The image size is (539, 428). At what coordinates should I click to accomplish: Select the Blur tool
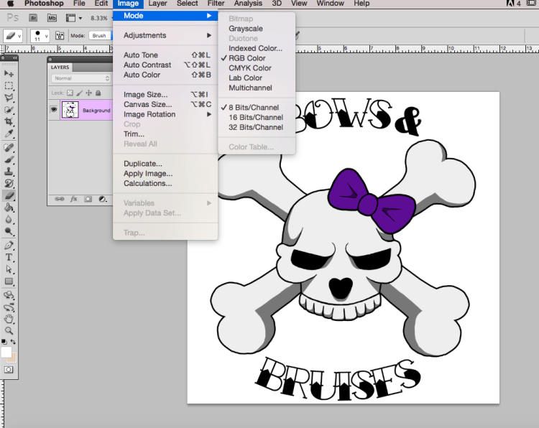[x=9, y=220]
